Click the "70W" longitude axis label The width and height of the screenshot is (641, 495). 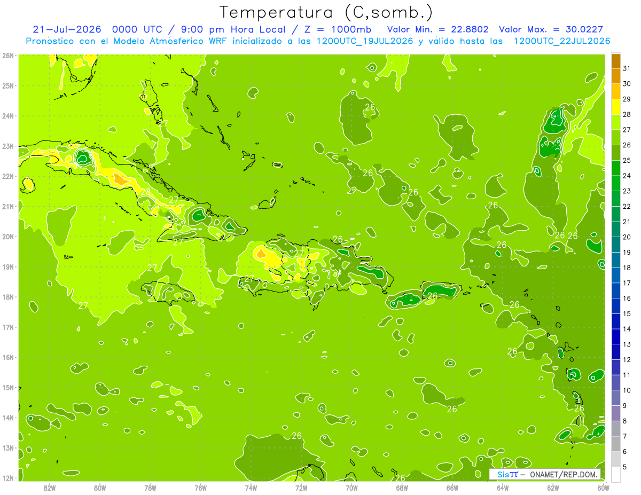pyautogui.click(x=351, y=488)
